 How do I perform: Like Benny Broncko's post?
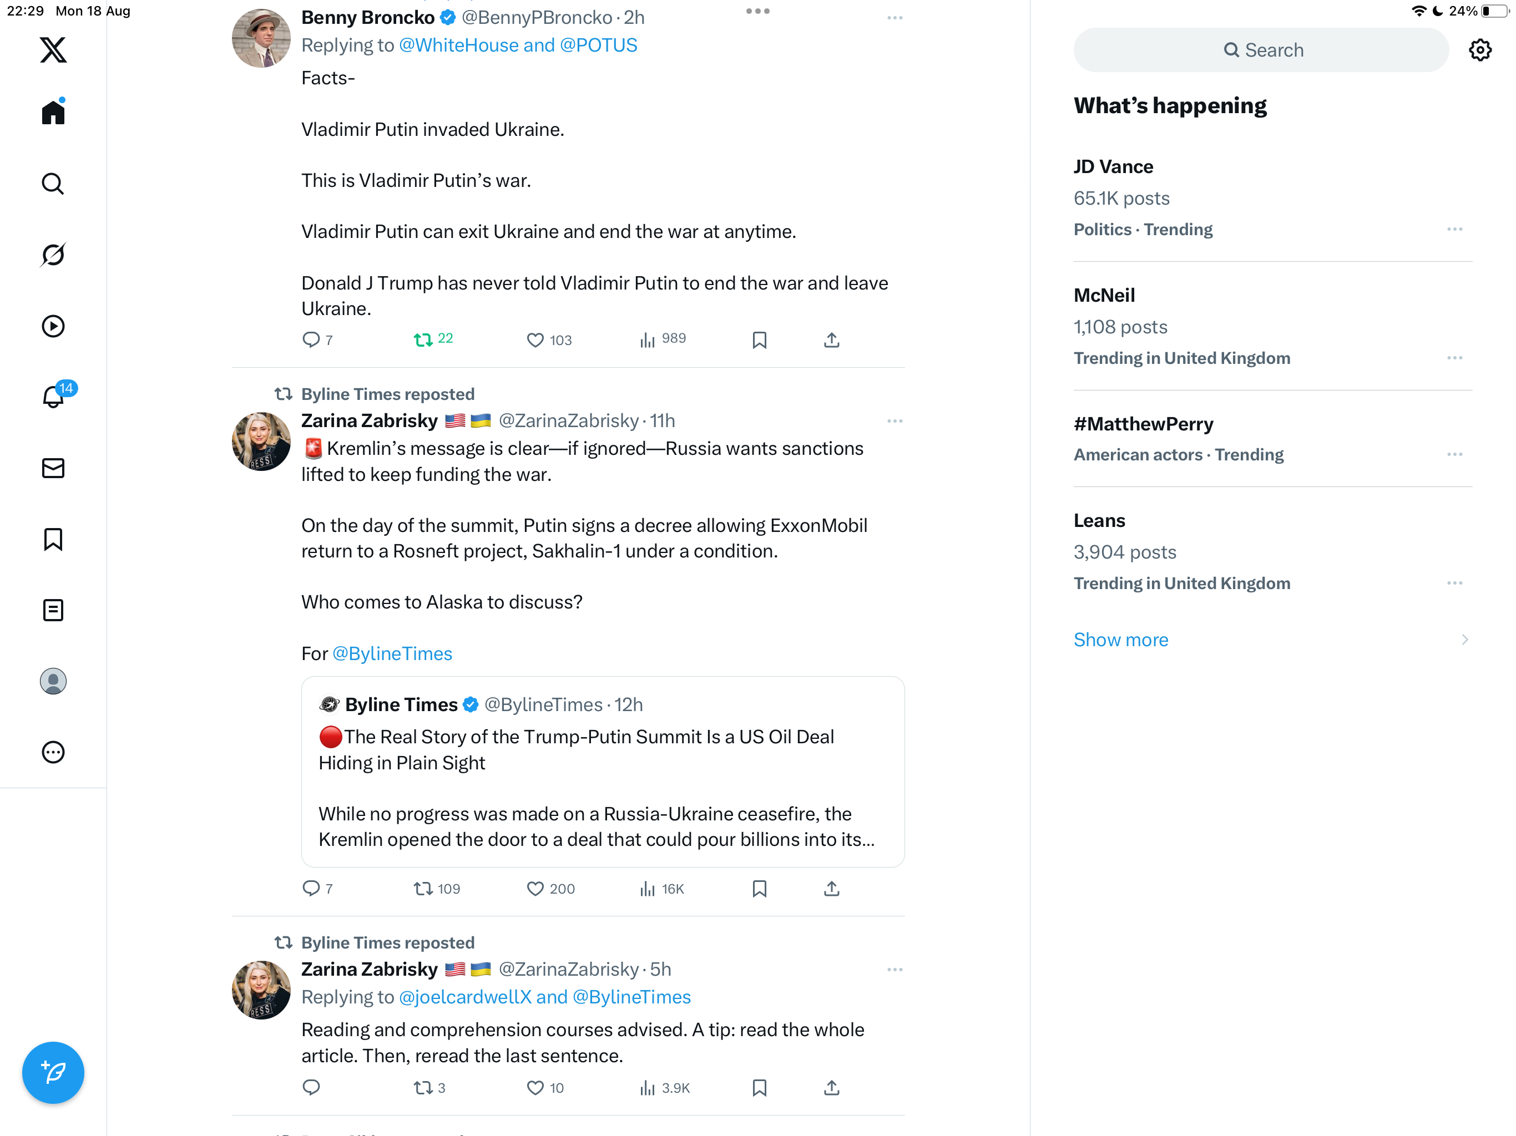point(535,340)
